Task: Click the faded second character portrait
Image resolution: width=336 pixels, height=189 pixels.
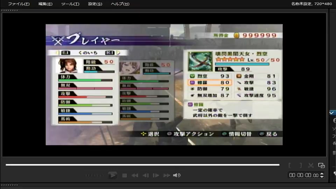Action: tap(129, 68)
